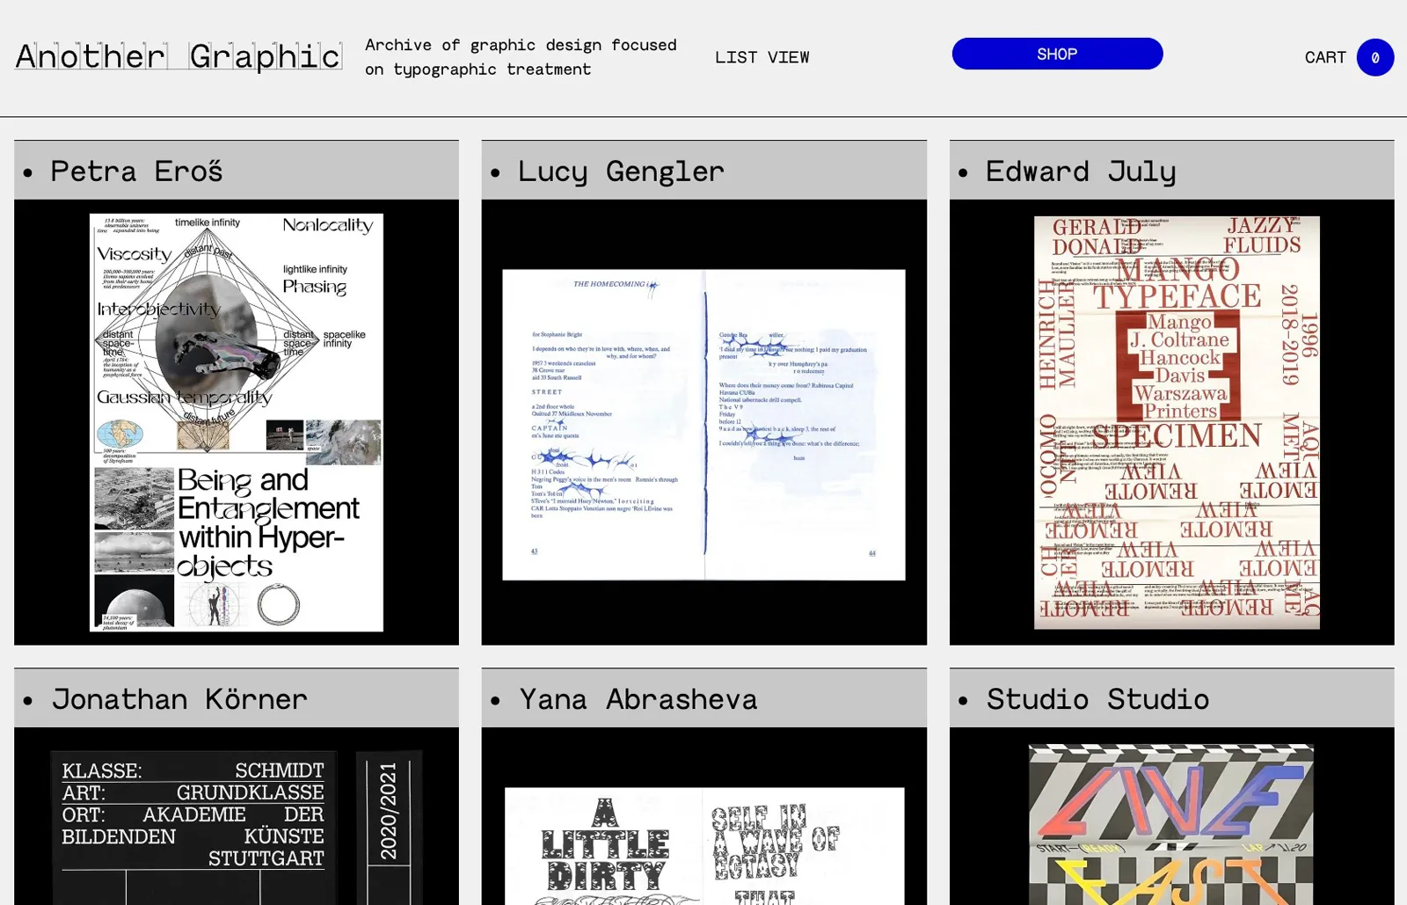Open Jonathan Körner designer name
Screen dimensions: 1407x905
[179, 699]
